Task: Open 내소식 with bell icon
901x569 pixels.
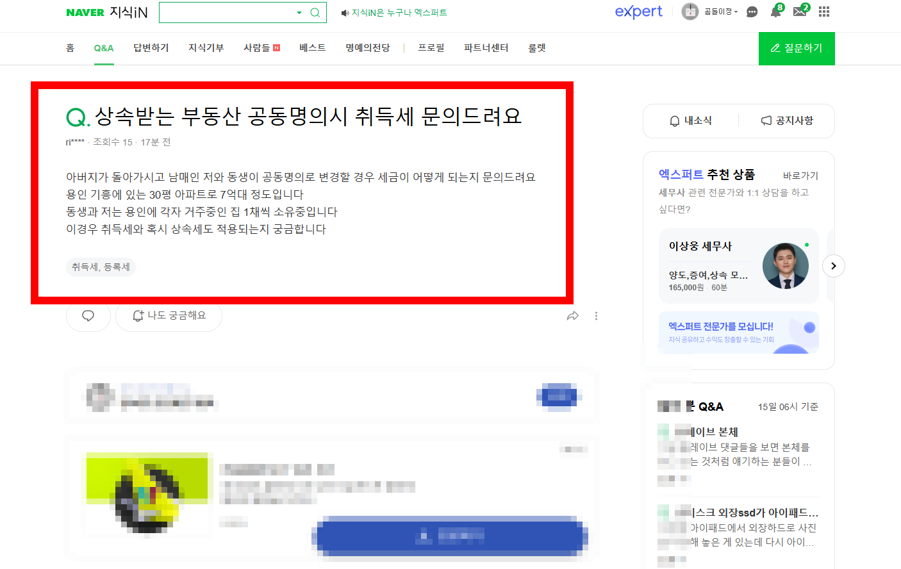Action: (x=691, y=120)
